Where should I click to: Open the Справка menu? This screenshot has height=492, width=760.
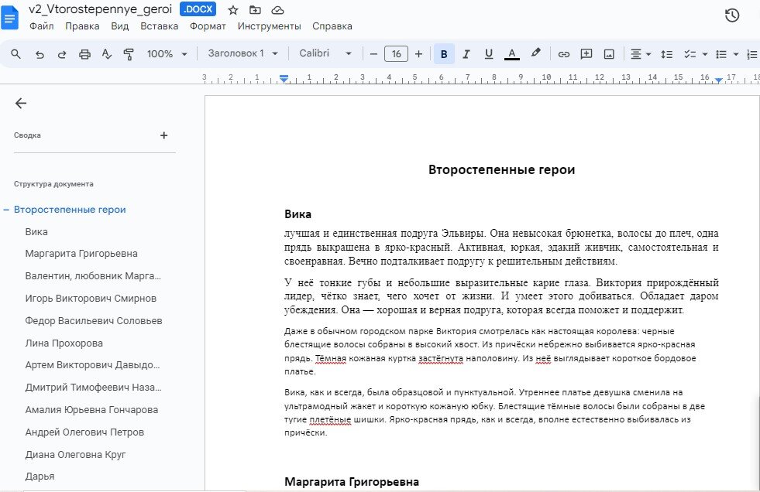coord(332,26)
